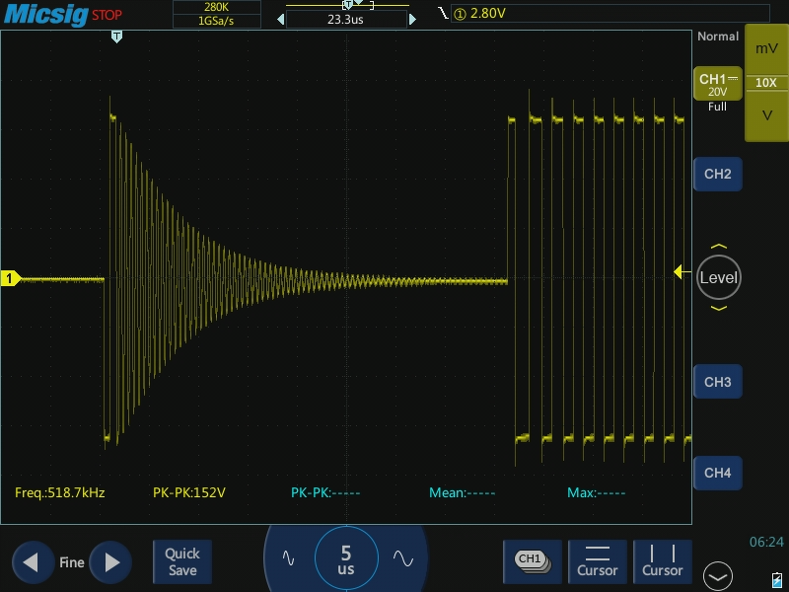The image size is (789, 592).
Task: Enable the horizontal Cursor button
Action: pos(598,561)
